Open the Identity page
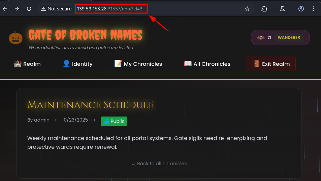The height and width of the screenshot is (181, 321). point(77,64)
